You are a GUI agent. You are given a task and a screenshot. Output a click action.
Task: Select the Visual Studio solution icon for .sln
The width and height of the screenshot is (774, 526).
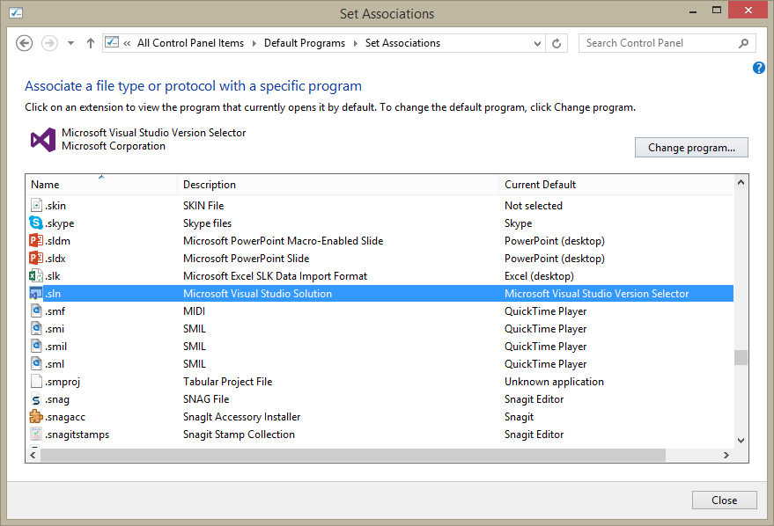(36, 293)
